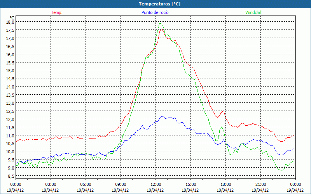Click the 9,0 y-axis value
The height and width of the screenshot is (194, 311).
(x=12, y=168)
